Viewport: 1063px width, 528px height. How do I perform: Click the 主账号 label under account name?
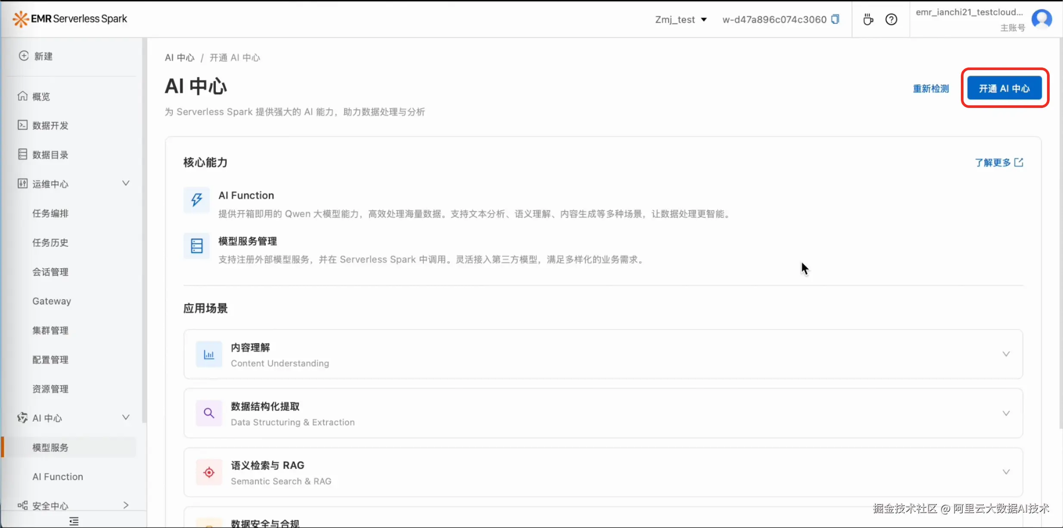(x=1013, y=28)
